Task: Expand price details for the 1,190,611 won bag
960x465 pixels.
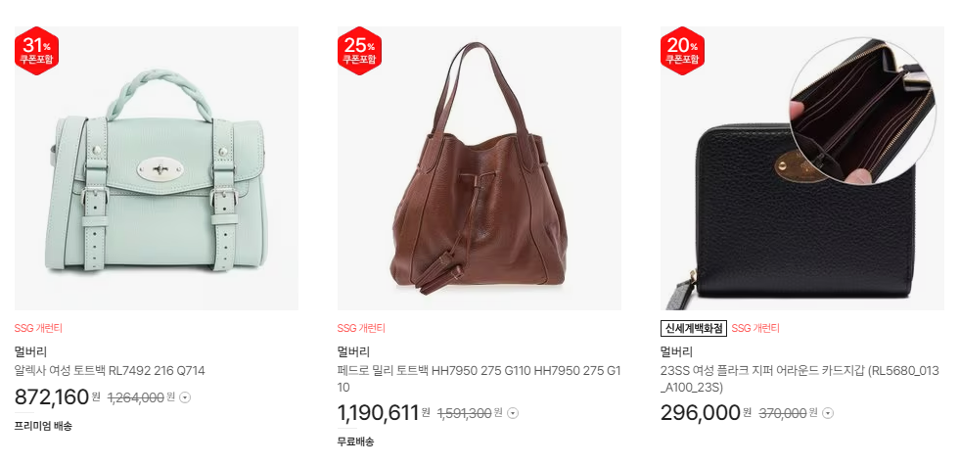Action: tap(513, 413)
